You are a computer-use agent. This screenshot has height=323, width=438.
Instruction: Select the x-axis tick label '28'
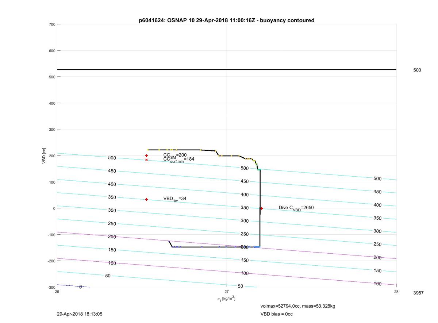point(396,292)
